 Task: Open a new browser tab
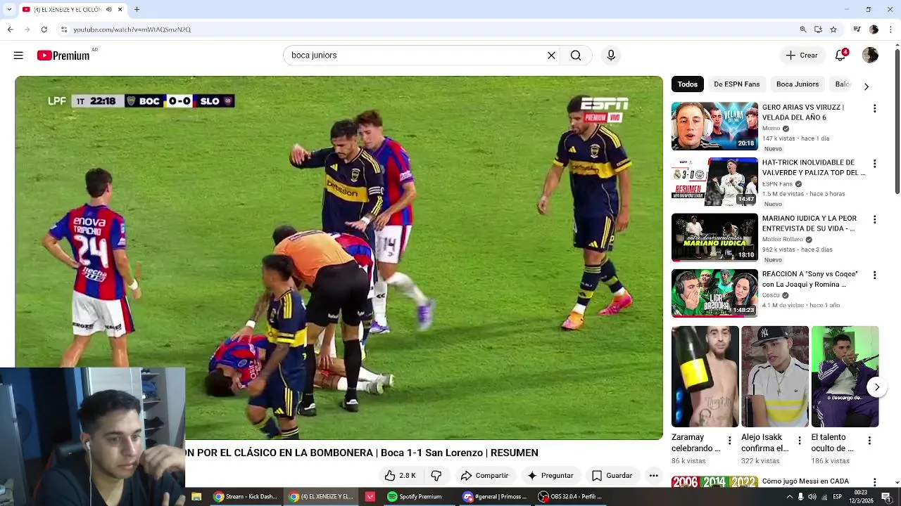pos(137,10)
